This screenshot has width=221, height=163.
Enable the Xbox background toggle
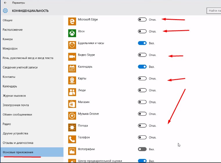click(x=142, y=31)
